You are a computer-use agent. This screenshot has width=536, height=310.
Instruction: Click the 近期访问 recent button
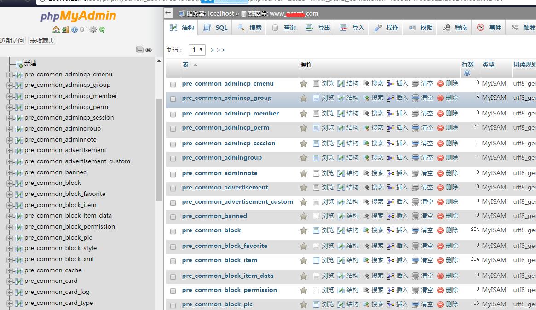12,40
